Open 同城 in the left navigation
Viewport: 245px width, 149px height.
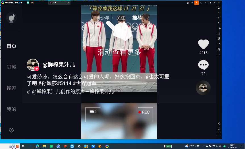(x=11, y=67)
